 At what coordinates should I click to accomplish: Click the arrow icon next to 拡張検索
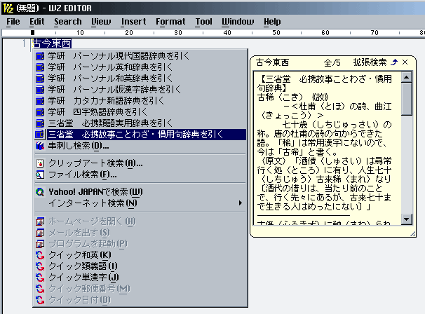point(394,62)
